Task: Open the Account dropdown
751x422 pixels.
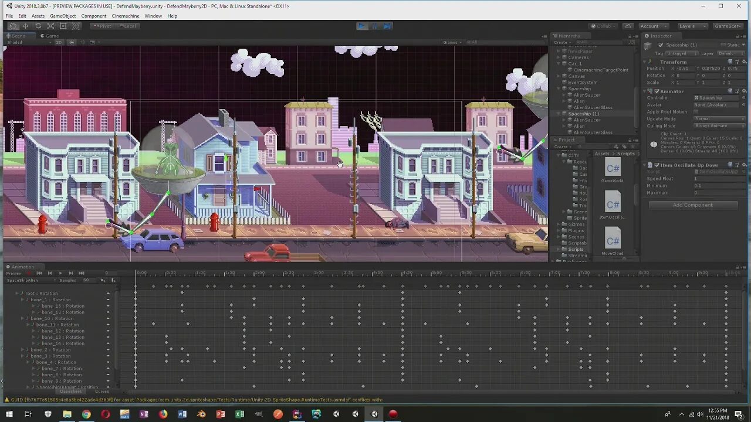Action: pos(653,26)
